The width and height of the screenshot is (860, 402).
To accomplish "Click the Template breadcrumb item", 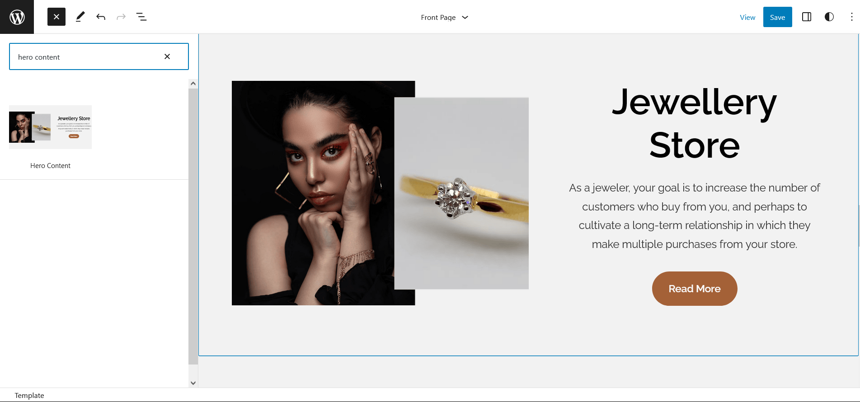I will coord(29,395).
